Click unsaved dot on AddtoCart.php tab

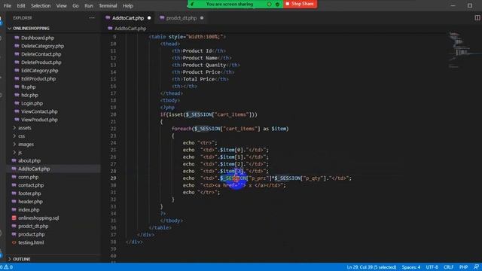[149, 18]
